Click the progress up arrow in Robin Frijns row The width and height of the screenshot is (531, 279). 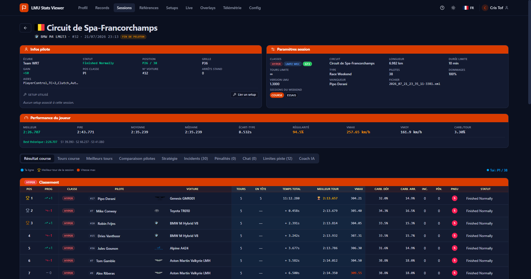pyautogui.click(x=46, y=223)
